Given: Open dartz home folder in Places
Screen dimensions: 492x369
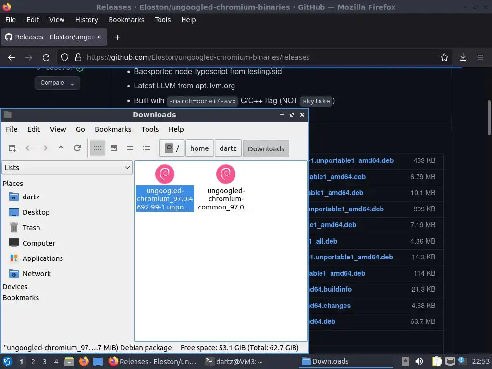Looking at the screenshot, I should tap(31, 197).
